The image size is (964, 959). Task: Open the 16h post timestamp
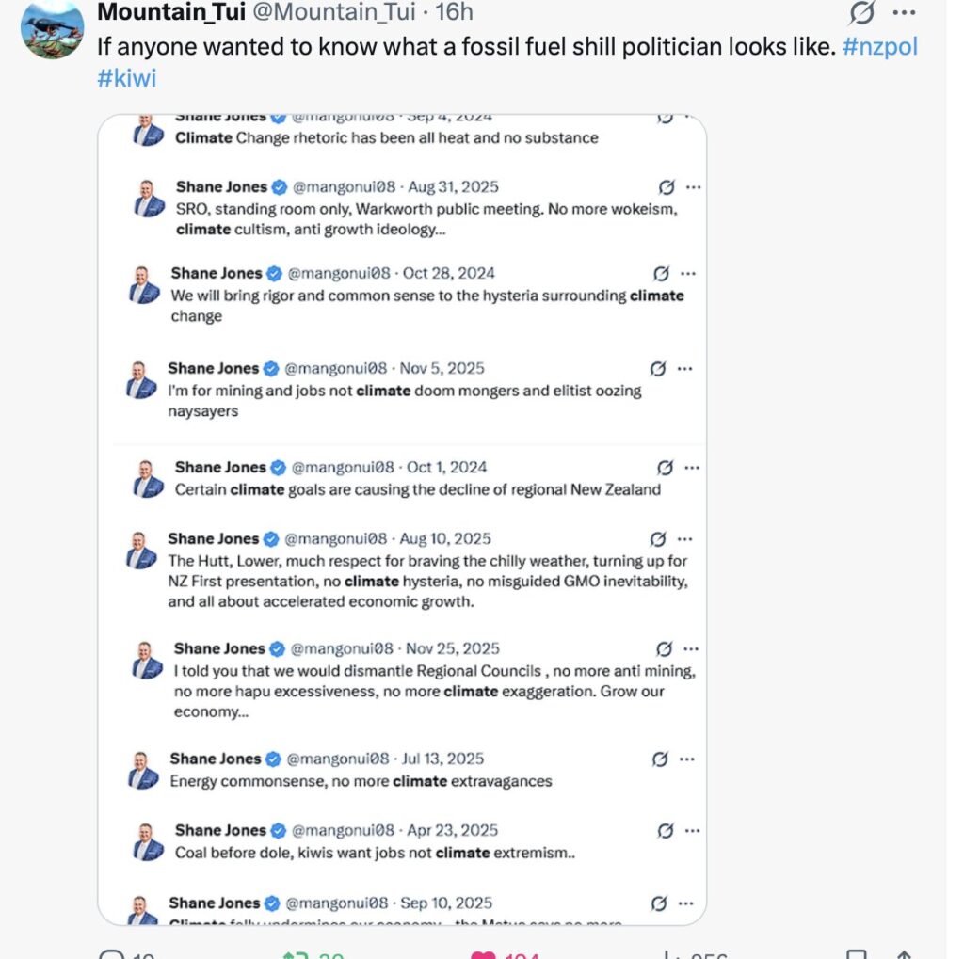[454, 12]
